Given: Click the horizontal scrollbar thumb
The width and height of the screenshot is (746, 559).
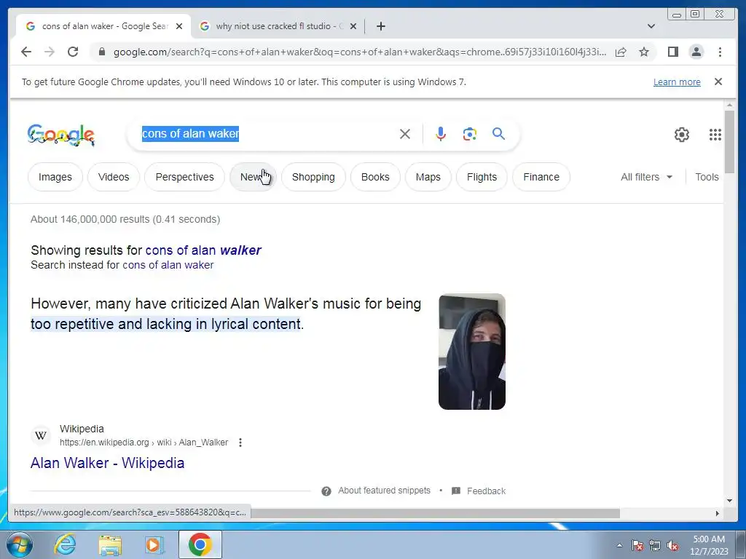Looking at the screenshot, I should point(436,513).
